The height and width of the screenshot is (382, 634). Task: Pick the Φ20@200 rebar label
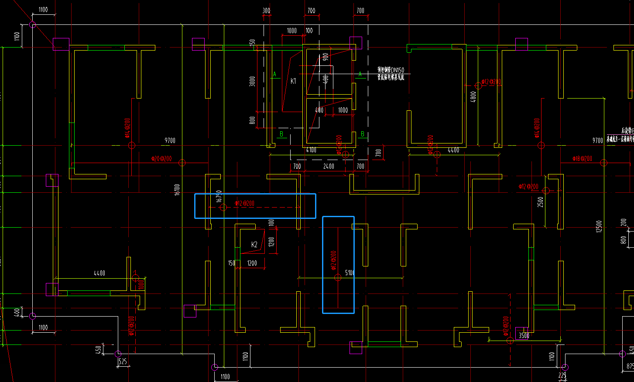pos(161,159)
